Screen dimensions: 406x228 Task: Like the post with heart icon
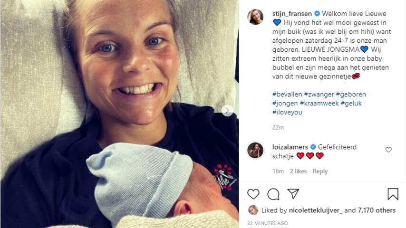click(253, 194)
